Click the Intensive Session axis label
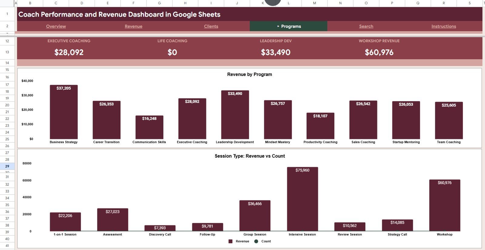Image resolution: width=485 pixels, height=250 pixels. (x=302, y=234)
